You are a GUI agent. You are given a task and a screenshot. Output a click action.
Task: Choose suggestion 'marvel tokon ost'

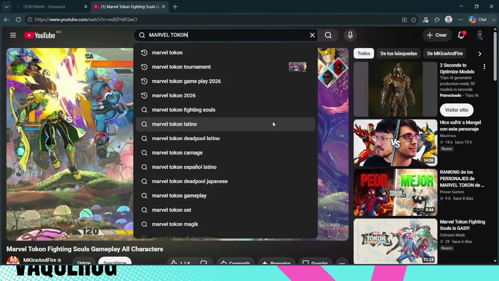click(226, 210)
